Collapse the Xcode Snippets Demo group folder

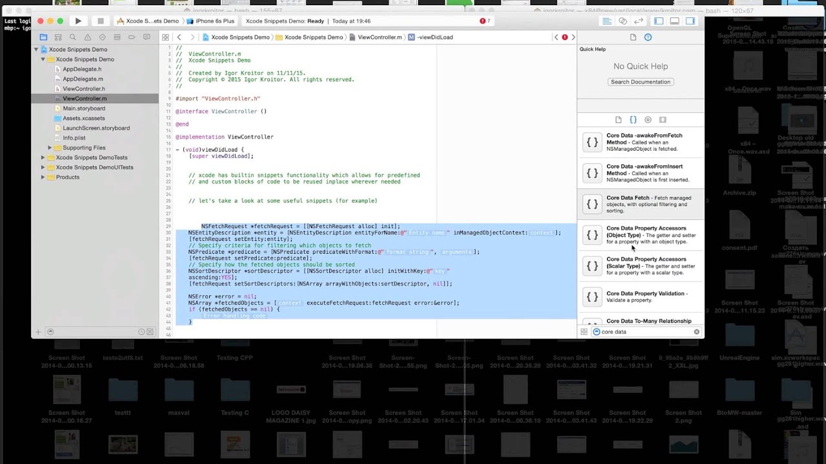[43, 59]
